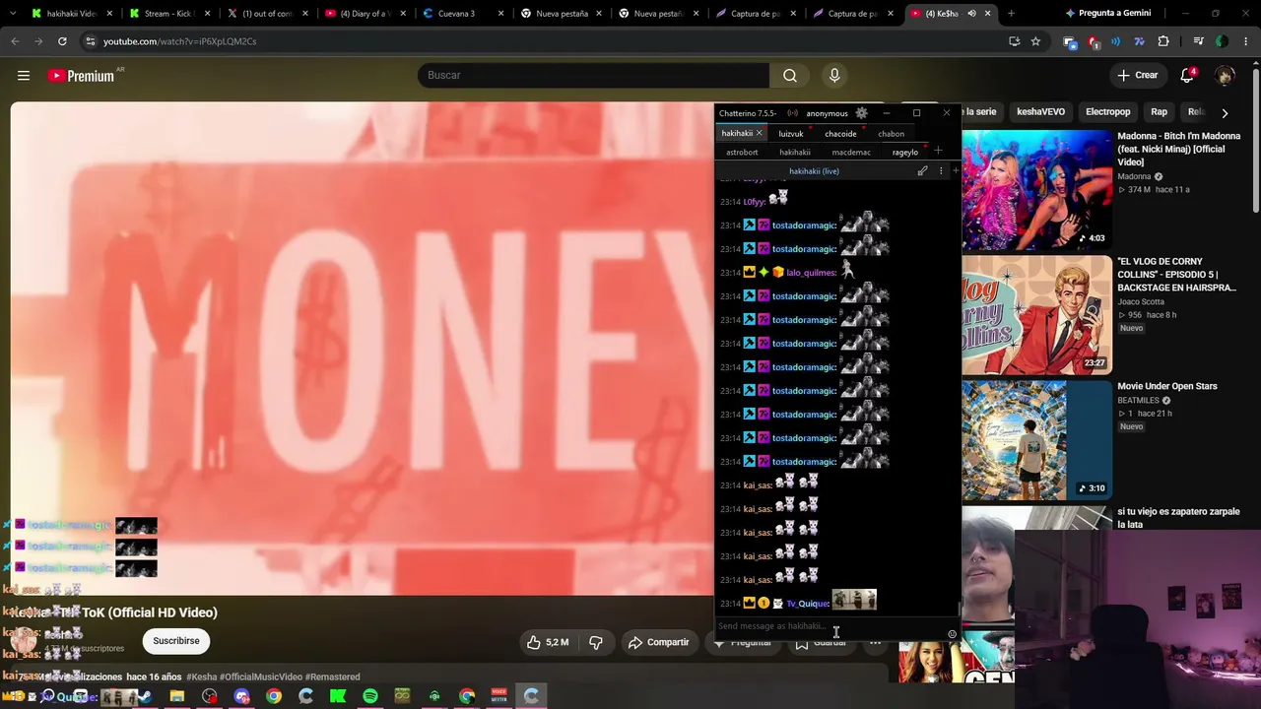Image resolution: width=1261 pixels, height=709 pixels.
Task: Open Chatterino split three-dot menu
Action: [941, 171]
